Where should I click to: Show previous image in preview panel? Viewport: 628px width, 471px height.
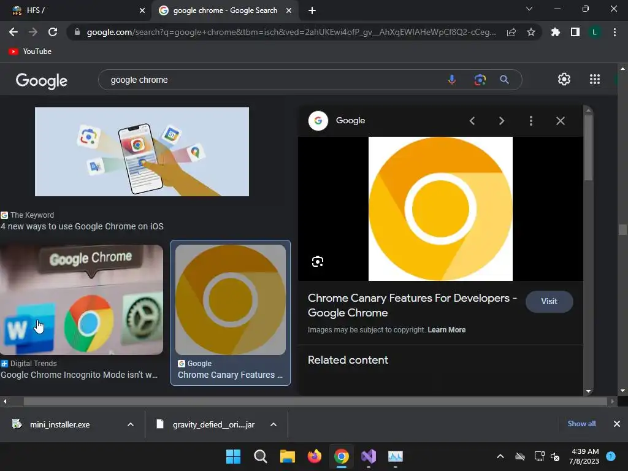[x=472, y=121]
